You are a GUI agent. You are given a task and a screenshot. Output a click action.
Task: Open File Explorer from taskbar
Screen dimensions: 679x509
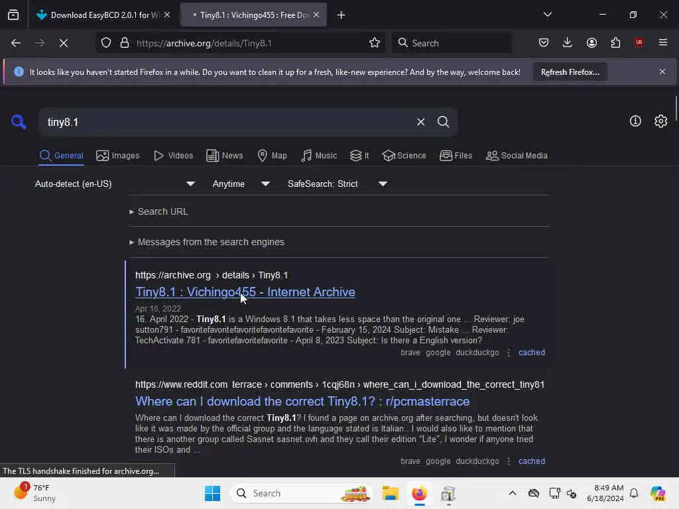coord(390,493)
